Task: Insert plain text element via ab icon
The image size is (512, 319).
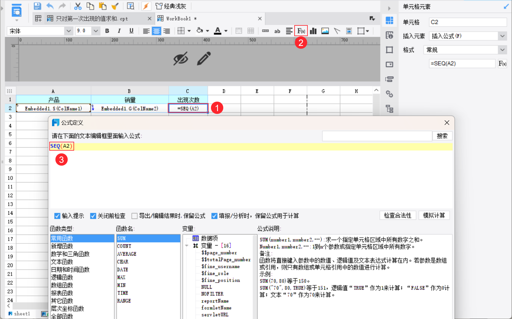Action: click(x=277, y=31)
